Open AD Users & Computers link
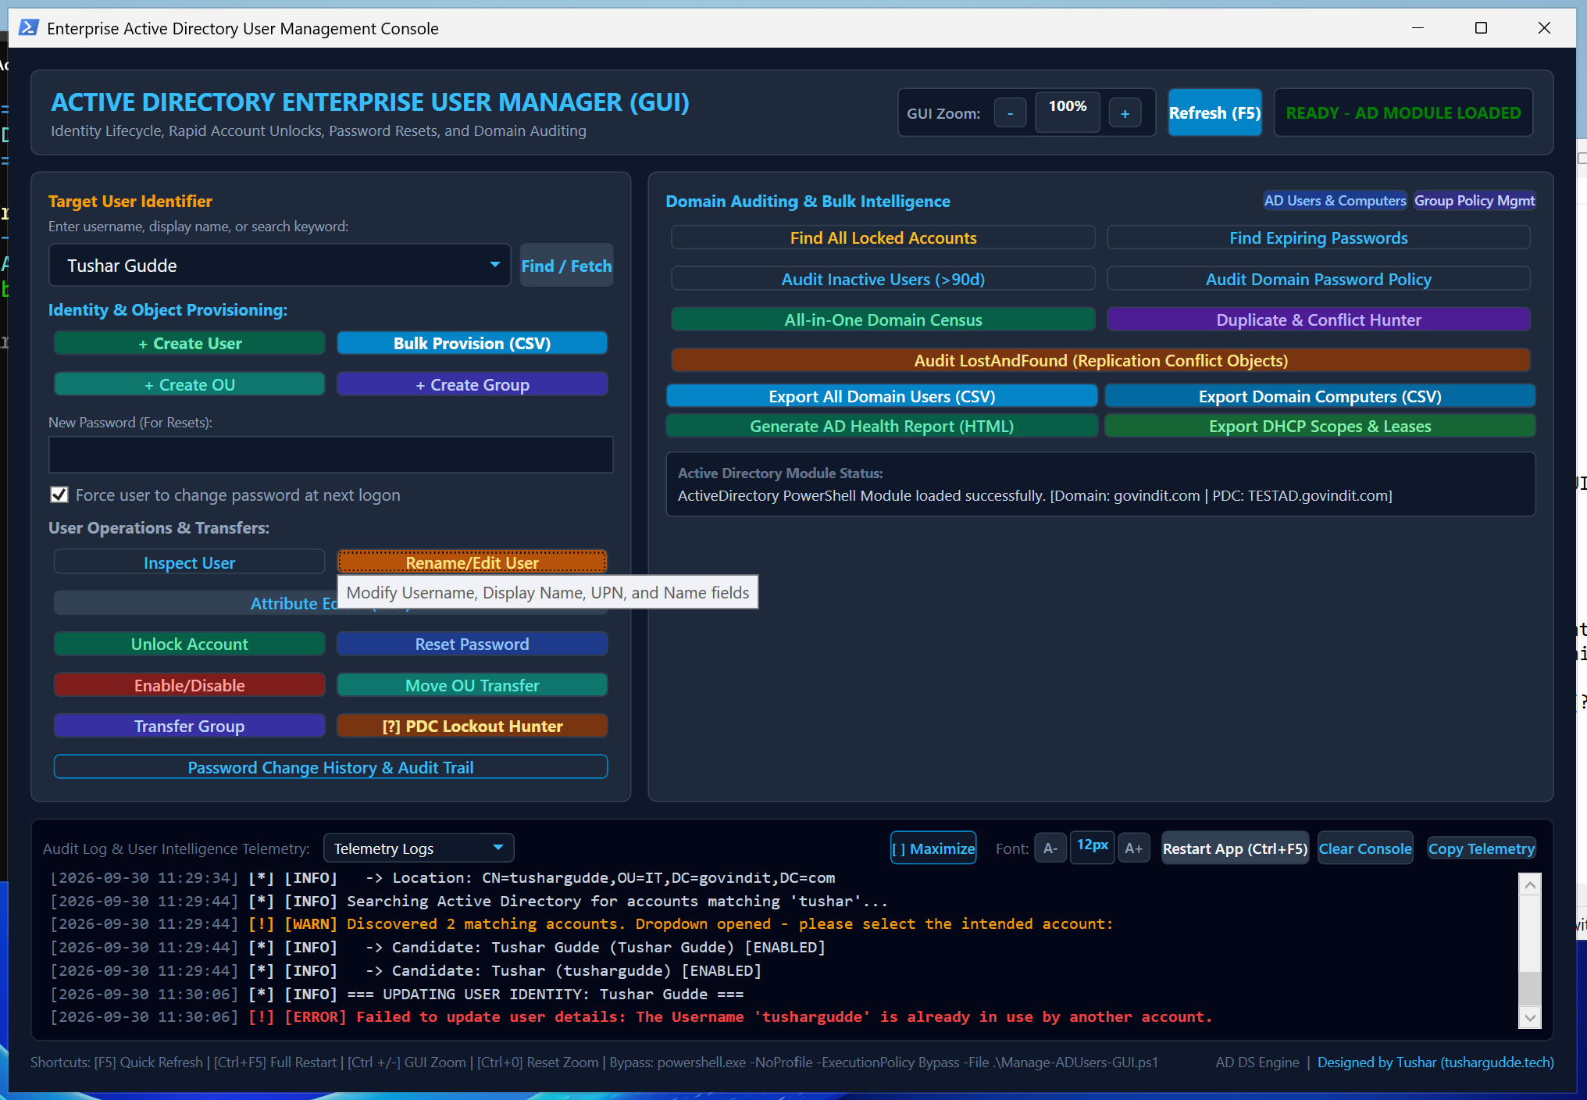 click(1335, 201)
